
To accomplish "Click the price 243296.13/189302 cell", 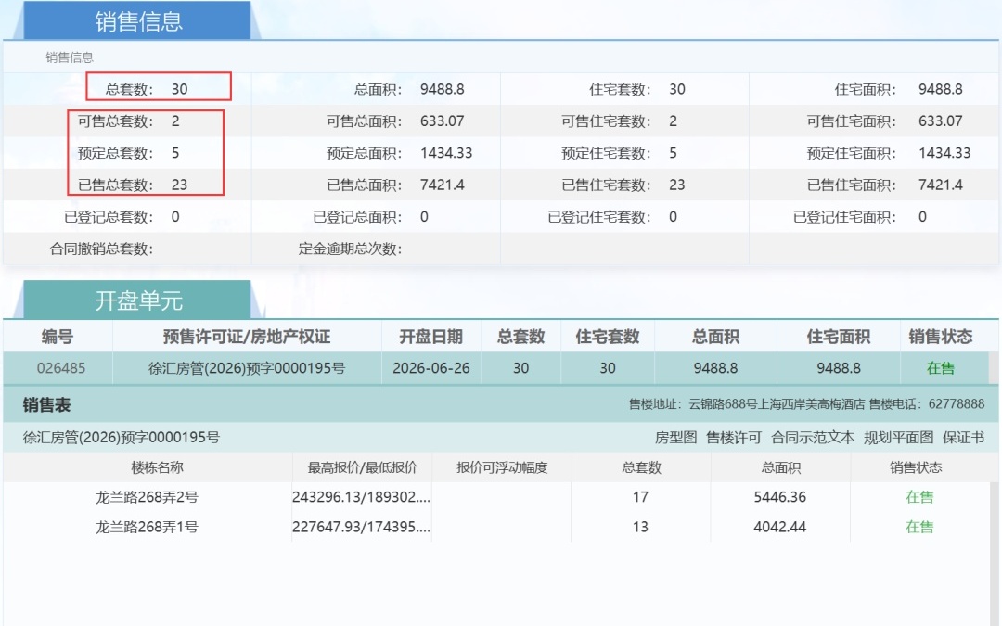I will 361,497.
